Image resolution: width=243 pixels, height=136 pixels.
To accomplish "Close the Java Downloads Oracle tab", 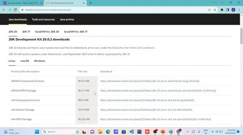I will pyautogui.click(x=84, y=3).
